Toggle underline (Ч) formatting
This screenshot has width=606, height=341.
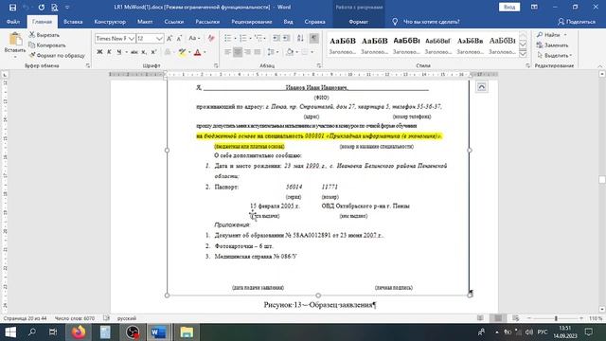click(119, 52)
